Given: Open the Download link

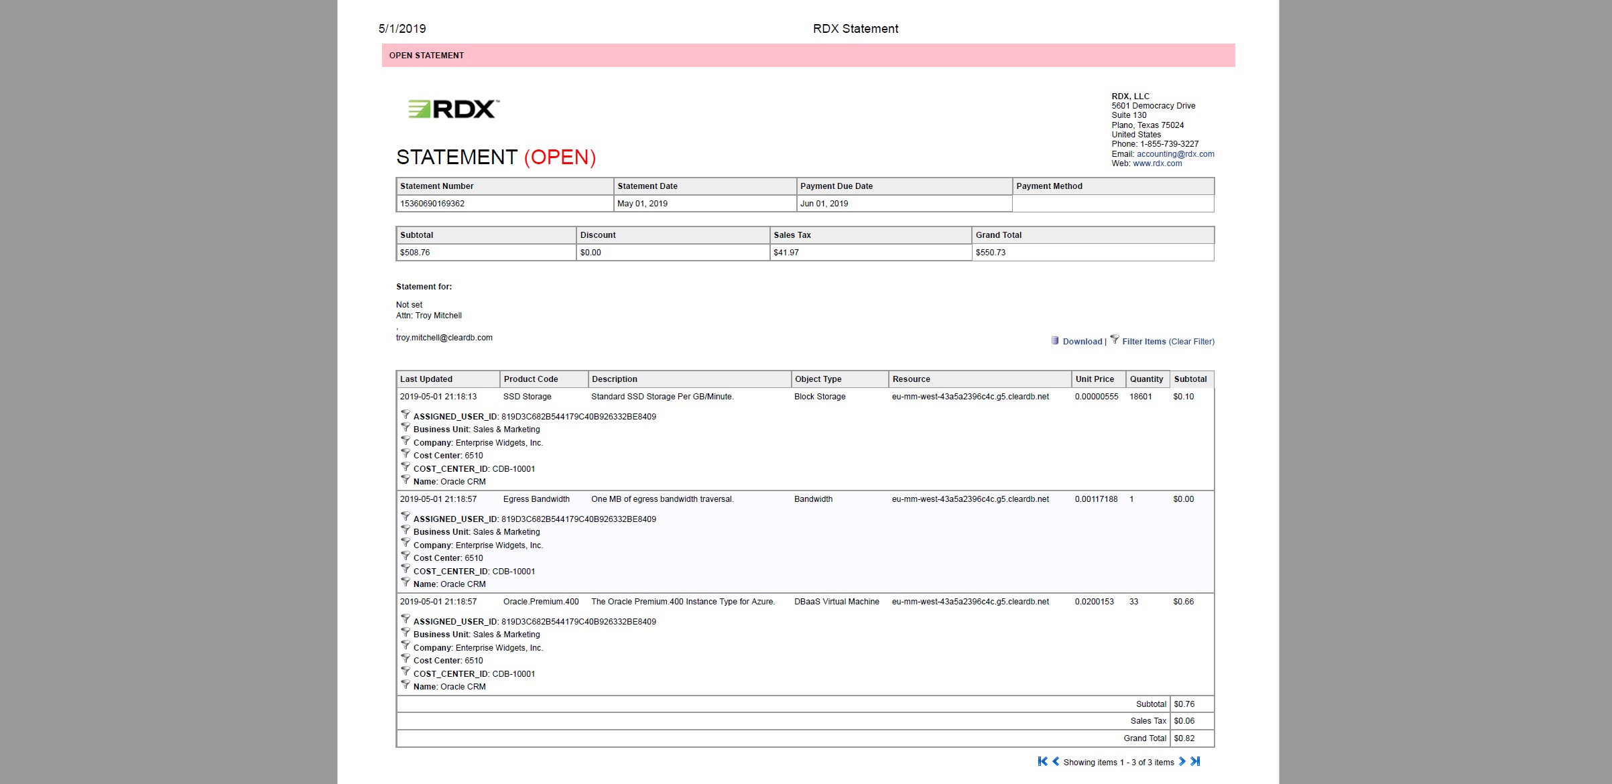Looking at the screenshot, I should coord(1082,342).
